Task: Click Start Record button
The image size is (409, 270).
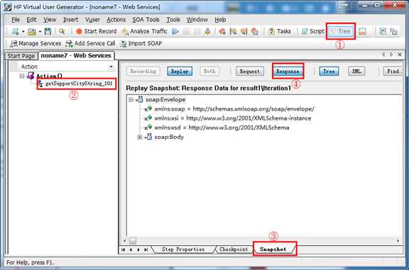Action: pyautogui.click(x=97, y=31)
